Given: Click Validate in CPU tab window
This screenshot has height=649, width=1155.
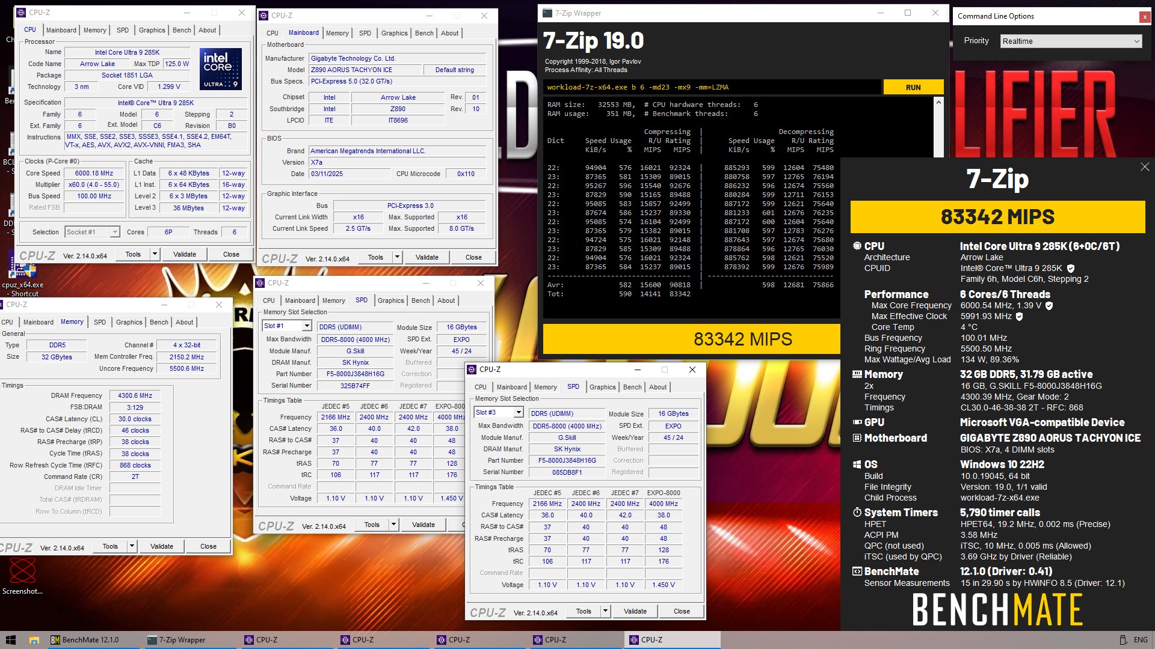Looking at the screenshot, I should (185, 254).
